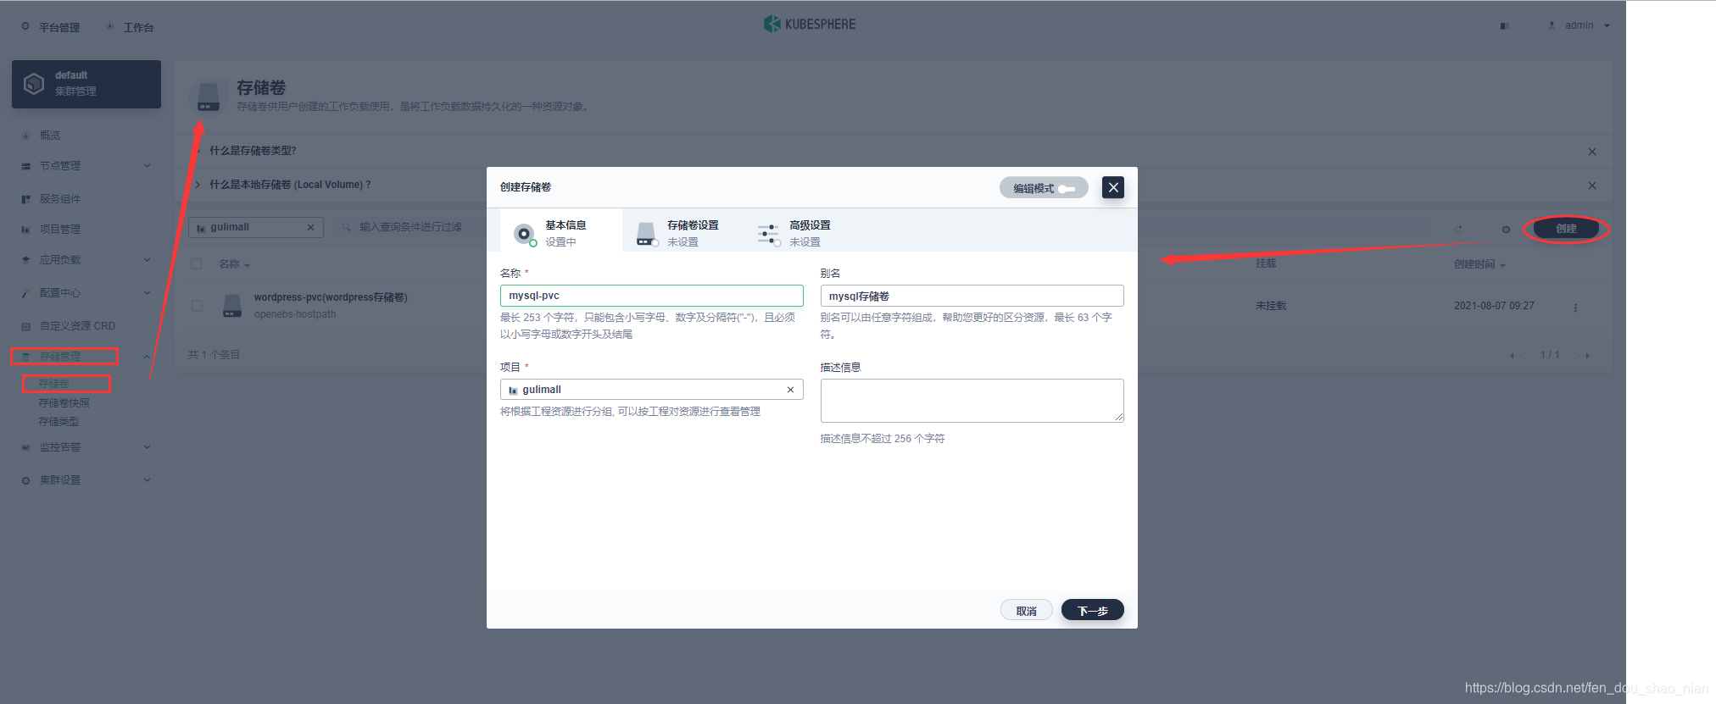Click 未挂载 status in wordpress-pvc row
Screen dimensions: 1716x704
point(1271,306)
